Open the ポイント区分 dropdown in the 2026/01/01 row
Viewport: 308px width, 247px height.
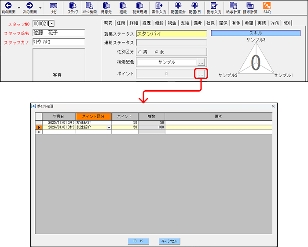pos(109,127)
